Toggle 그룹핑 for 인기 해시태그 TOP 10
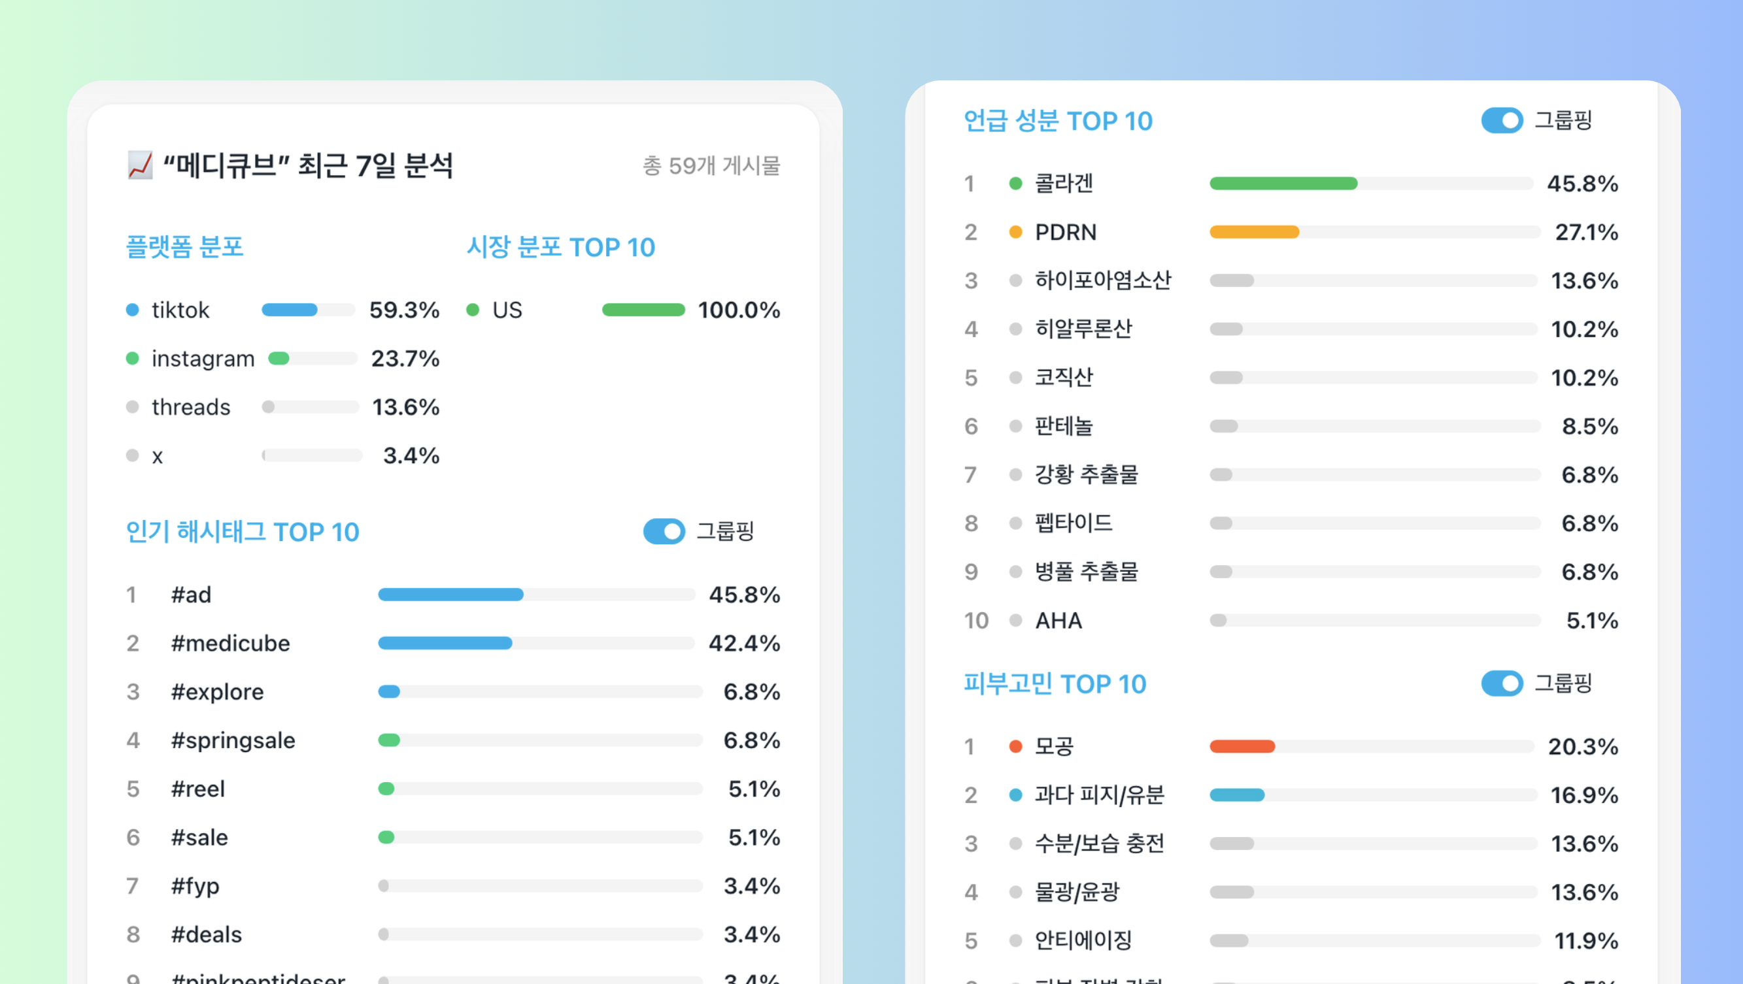The width and height of the screenshot is (1743, 984). pyautogui.click(x=664, y=532)
